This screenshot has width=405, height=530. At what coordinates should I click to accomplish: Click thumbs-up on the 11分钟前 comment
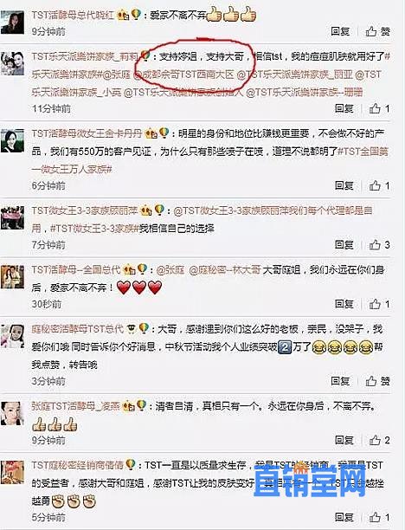[379, 108]
